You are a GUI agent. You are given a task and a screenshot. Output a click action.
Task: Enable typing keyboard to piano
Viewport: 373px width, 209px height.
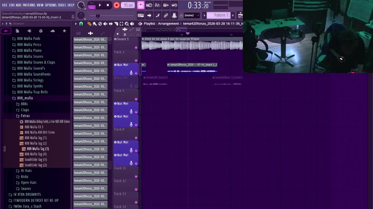(x=141, y=15)
